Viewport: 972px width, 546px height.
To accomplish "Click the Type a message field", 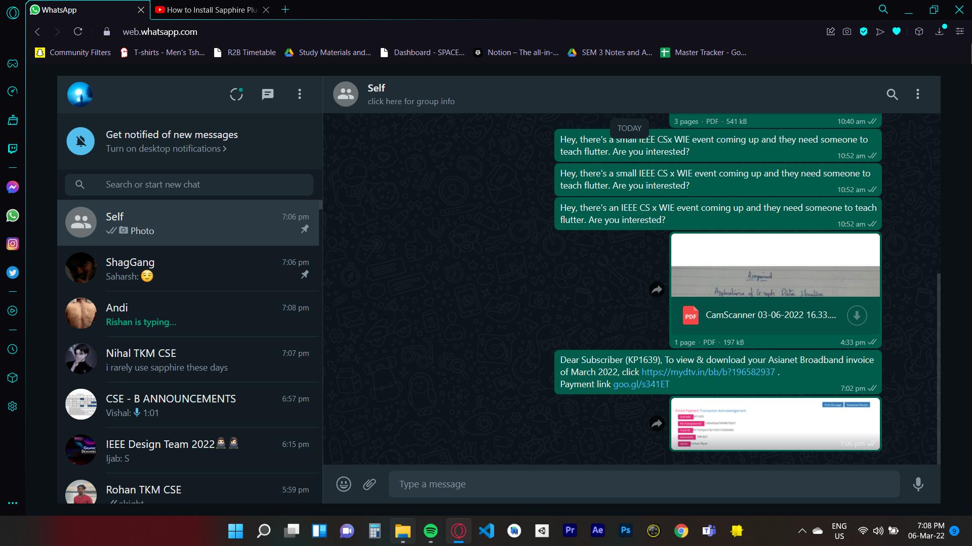I will pos(643,484).
